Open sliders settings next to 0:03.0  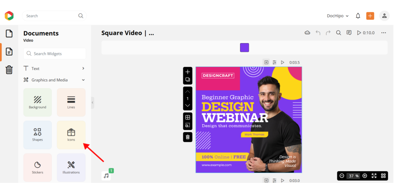(x=274, y=180)
